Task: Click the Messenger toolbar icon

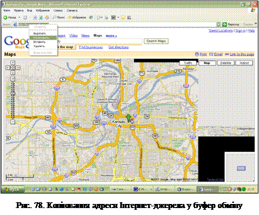Action: pos(129,17)
